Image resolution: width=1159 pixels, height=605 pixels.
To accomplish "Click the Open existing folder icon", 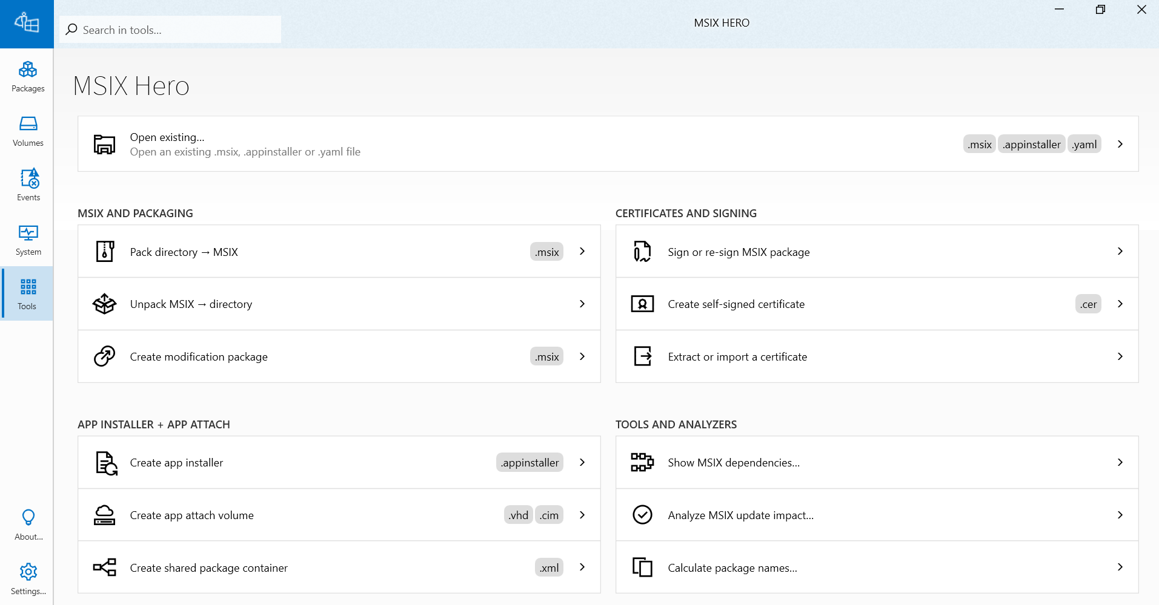I will tap(104, 144).
